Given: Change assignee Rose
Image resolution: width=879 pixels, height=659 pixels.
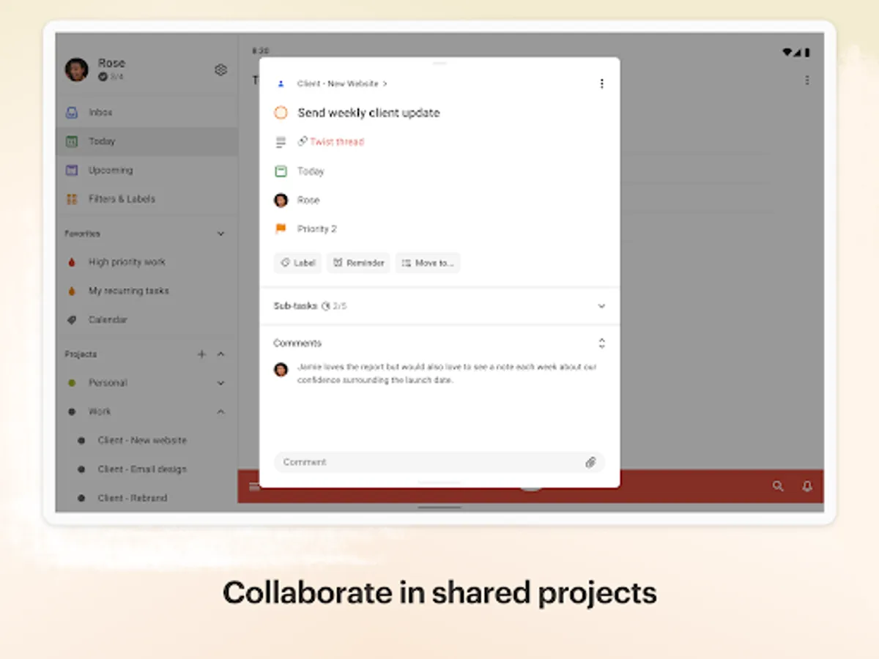Looking at the screenshot, I should point(308,200).
